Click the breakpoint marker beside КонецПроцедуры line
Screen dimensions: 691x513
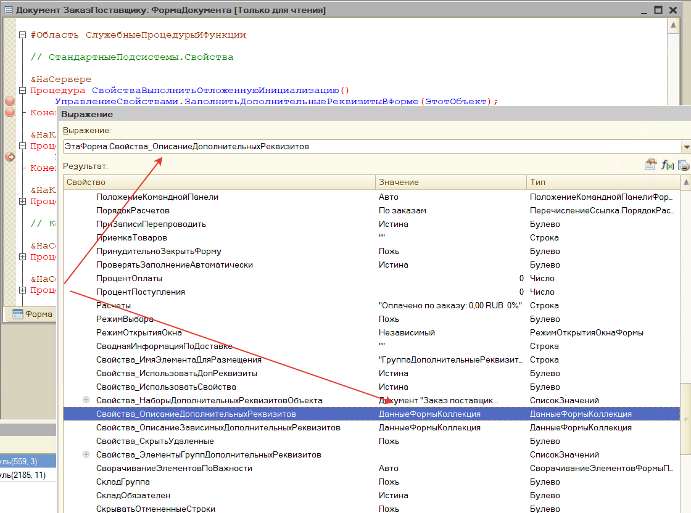click(x=10, y=112)
